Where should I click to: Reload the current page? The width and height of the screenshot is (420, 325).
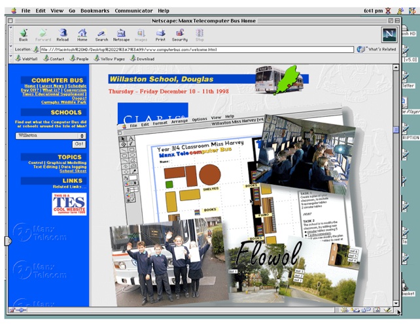(x=63, y=34)
